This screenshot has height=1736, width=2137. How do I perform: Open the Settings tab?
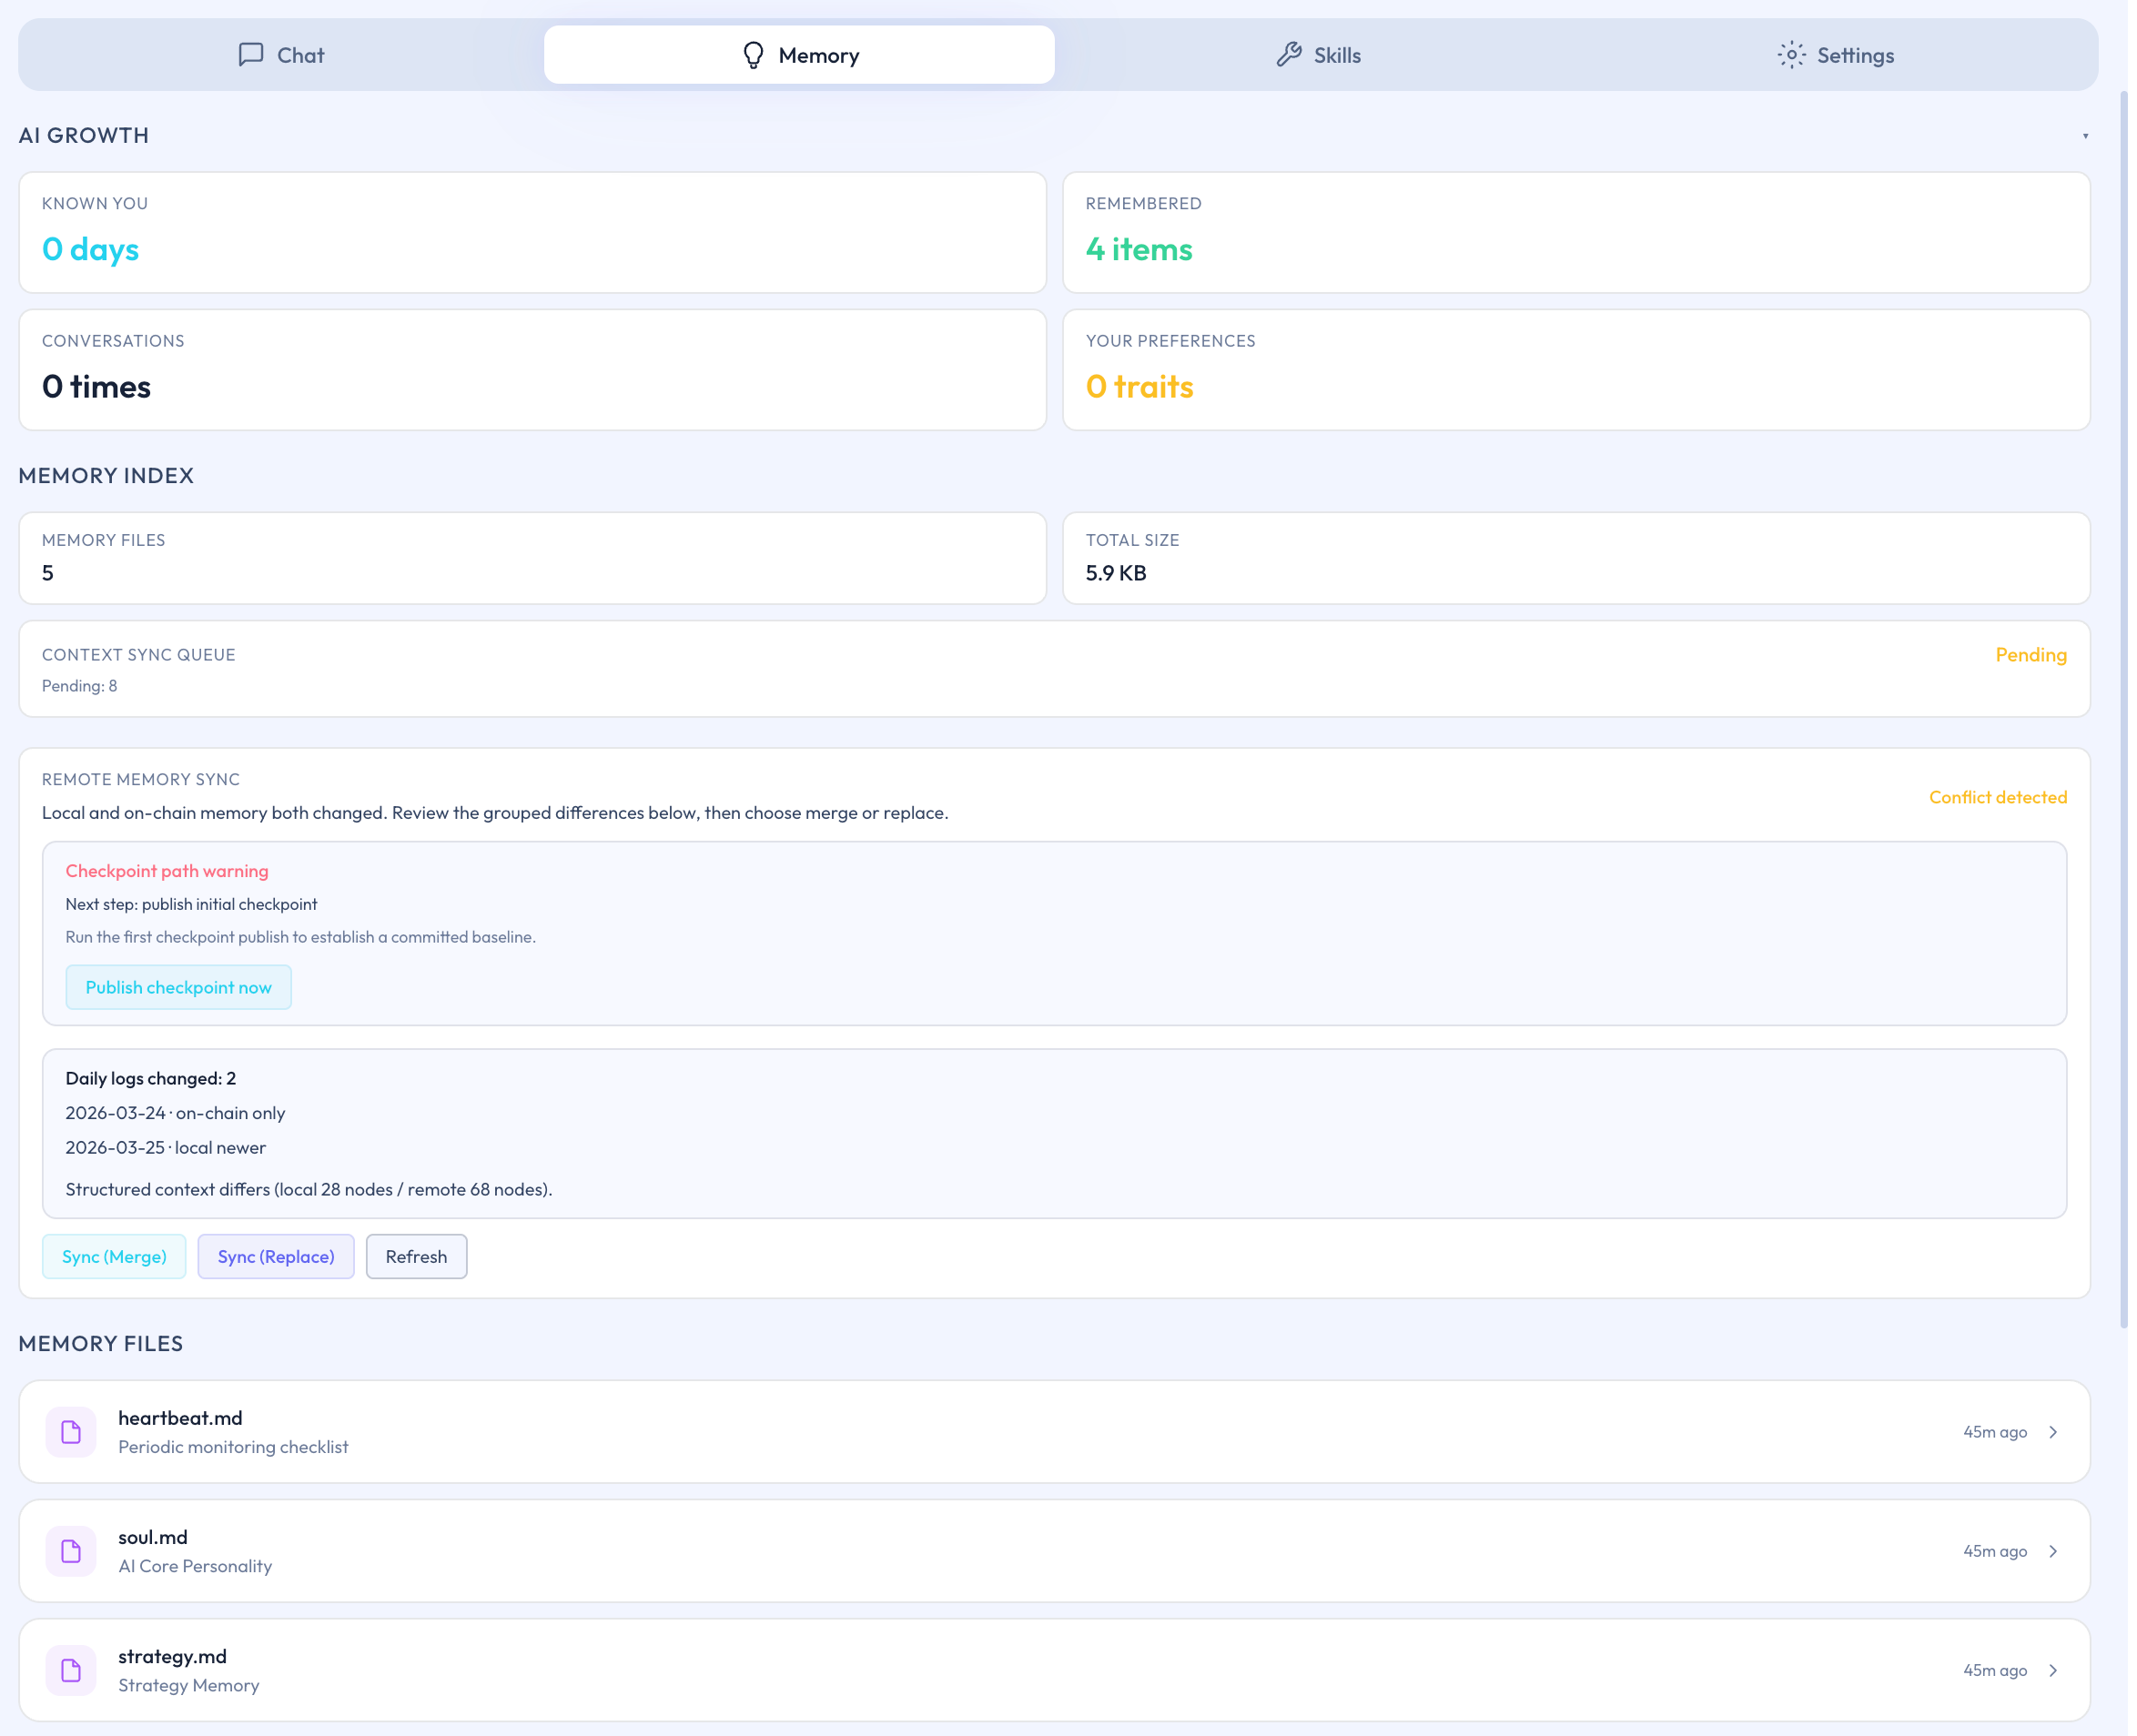1855,55
